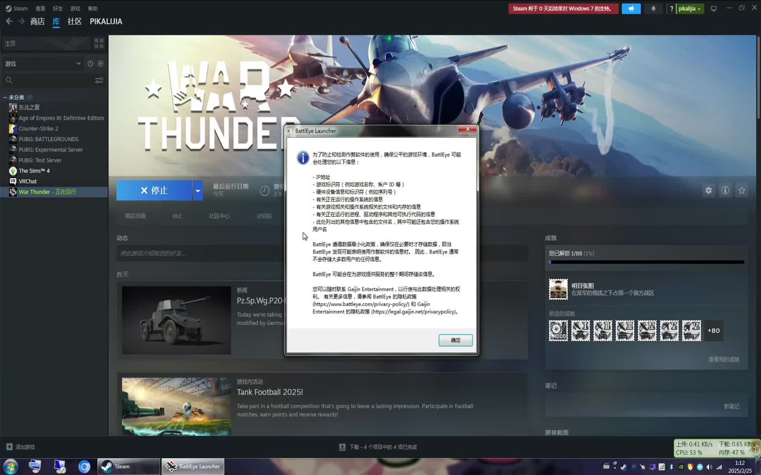Open the game info icon
The image size is (761, 475).
coord(725,190)
